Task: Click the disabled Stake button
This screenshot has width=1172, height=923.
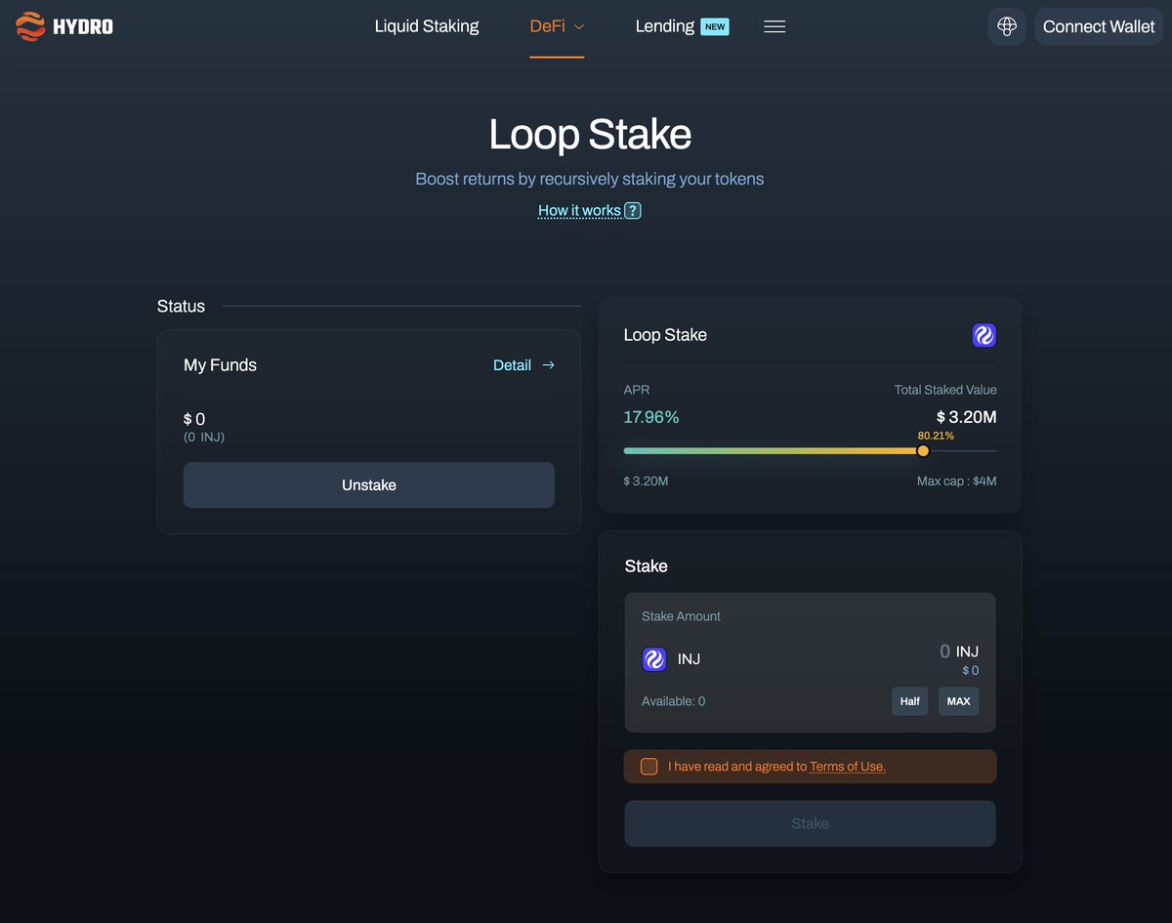Action: [811, 823]
